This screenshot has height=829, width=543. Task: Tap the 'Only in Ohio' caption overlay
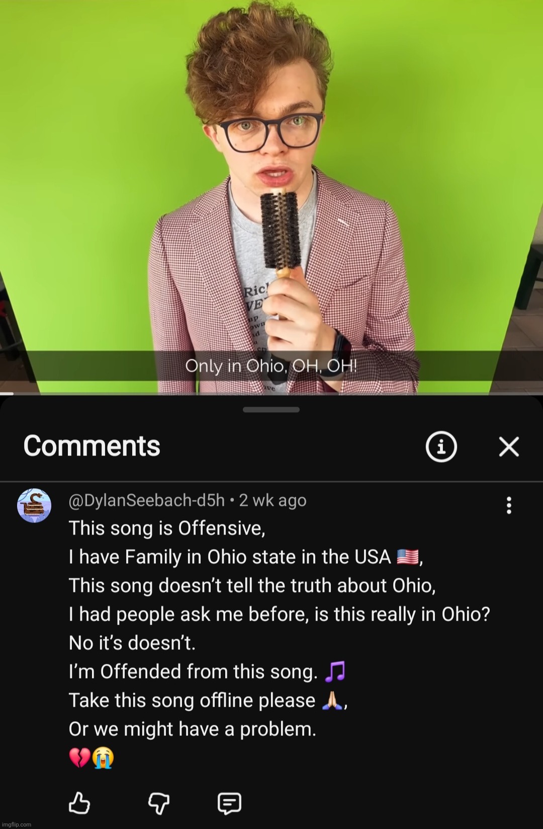(271, 365)
